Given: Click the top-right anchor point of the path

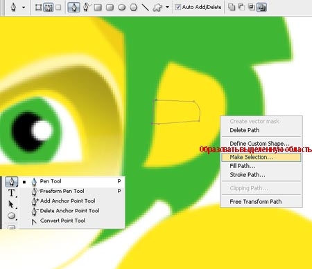Looking at the screenshot, I should pyautogui.click(x=193, y=101).
